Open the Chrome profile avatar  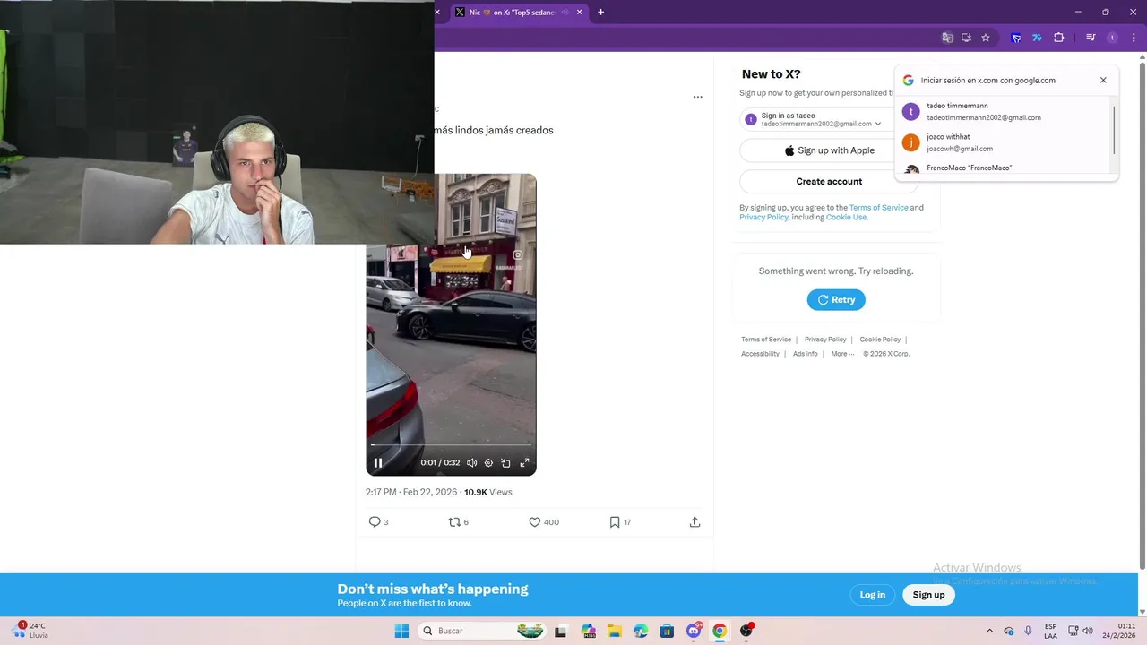1112,38
